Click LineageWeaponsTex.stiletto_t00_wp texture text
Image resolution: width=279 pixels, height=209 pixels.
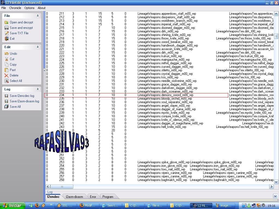tap(240, 70)
